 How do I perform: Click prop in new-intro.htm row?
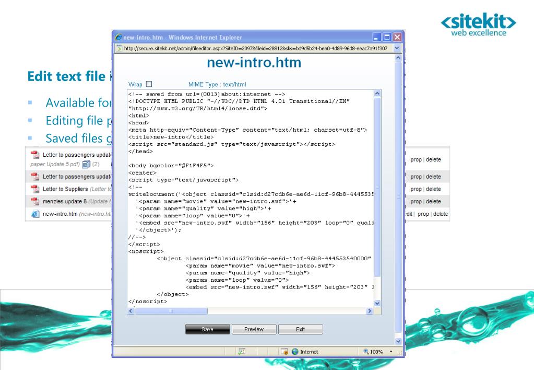[423, 214]
